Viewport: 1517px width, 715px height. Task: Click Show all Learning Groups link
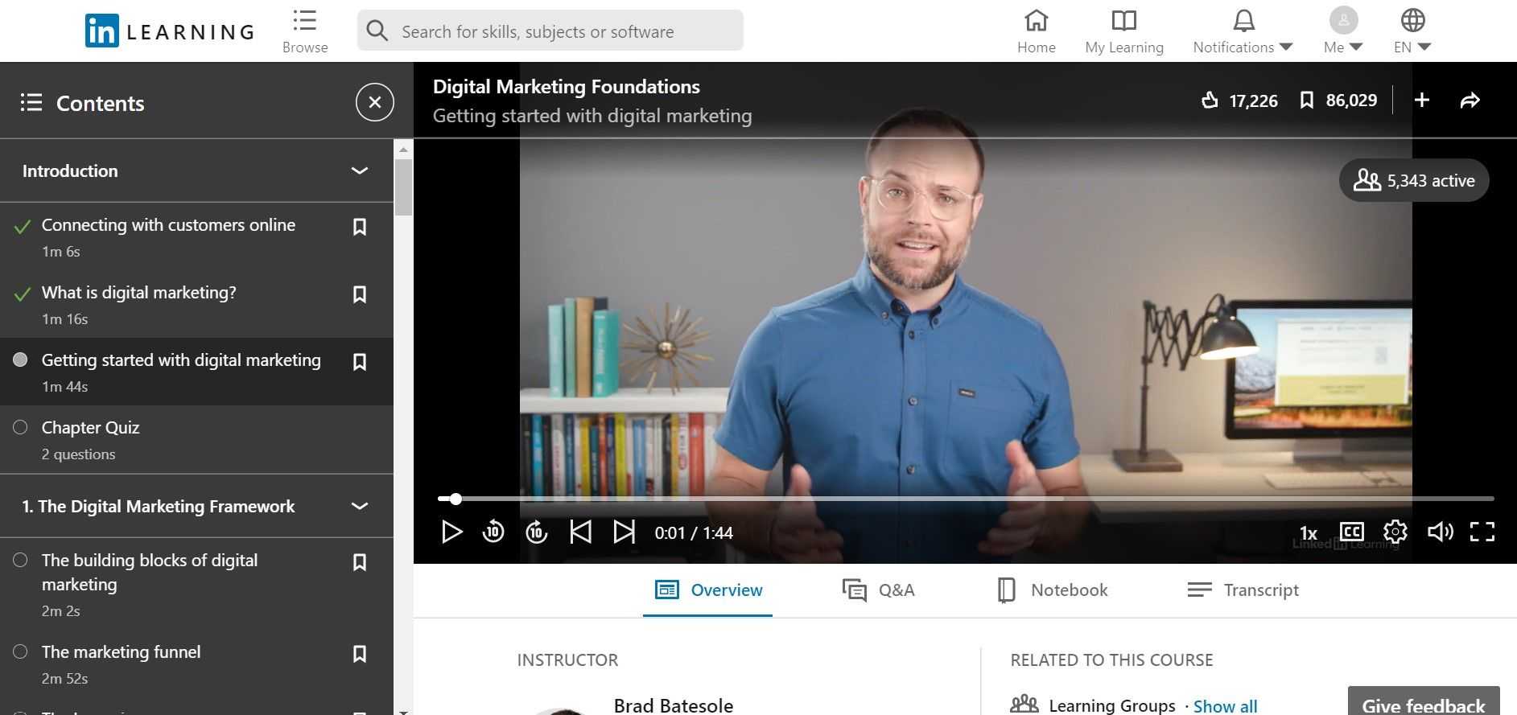(1225, 706)
